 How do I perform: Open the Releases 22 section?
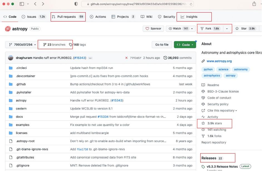coord(212,158)
